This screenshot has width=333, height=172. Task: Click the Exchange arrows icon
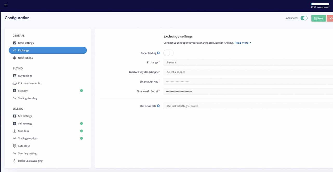point(15,50)
